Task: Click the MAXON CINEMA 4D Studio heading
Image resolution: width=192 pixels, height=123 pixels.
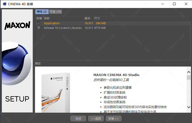Action: 116,75
